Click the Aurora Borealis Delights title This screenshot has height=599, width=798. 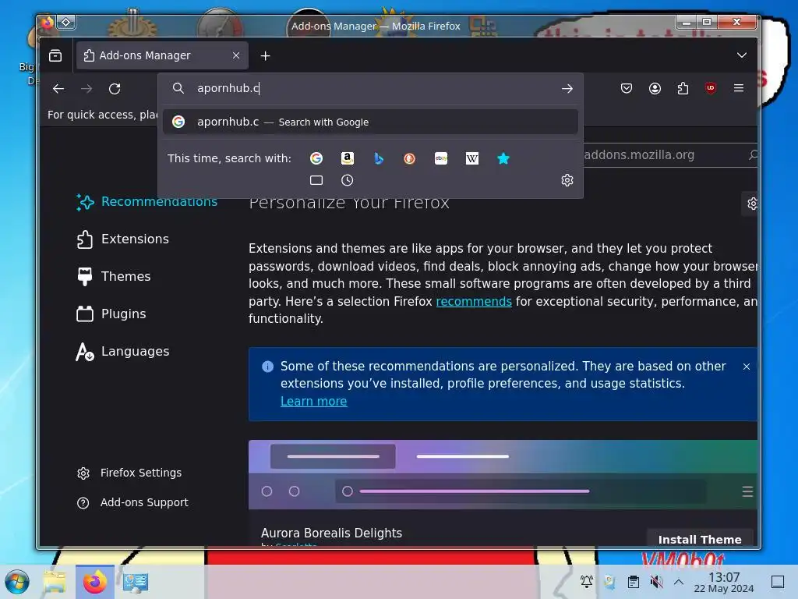[331, 533]
